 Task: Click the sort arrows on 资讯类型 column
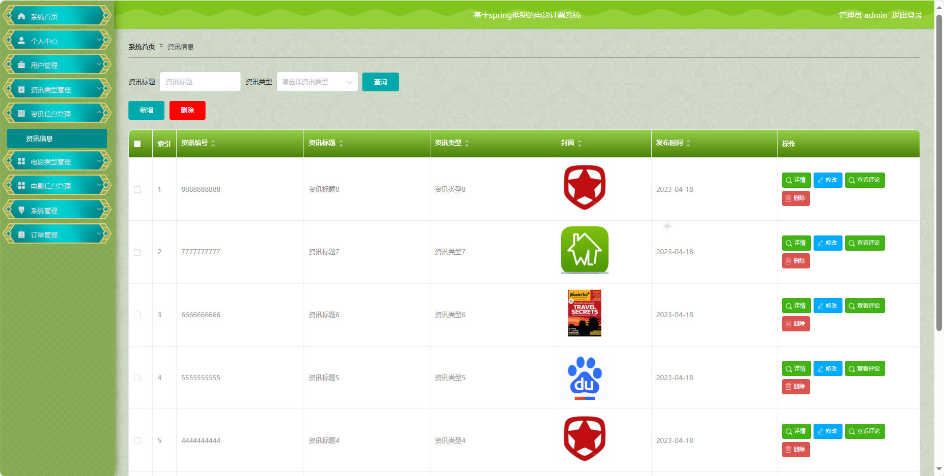tap(467, 144)
